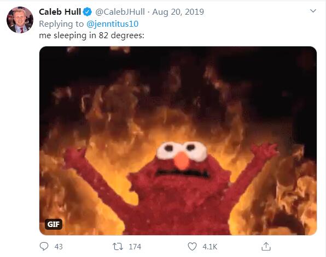
Task: Click the "Replying to" label text
Action: click(61, 24)
